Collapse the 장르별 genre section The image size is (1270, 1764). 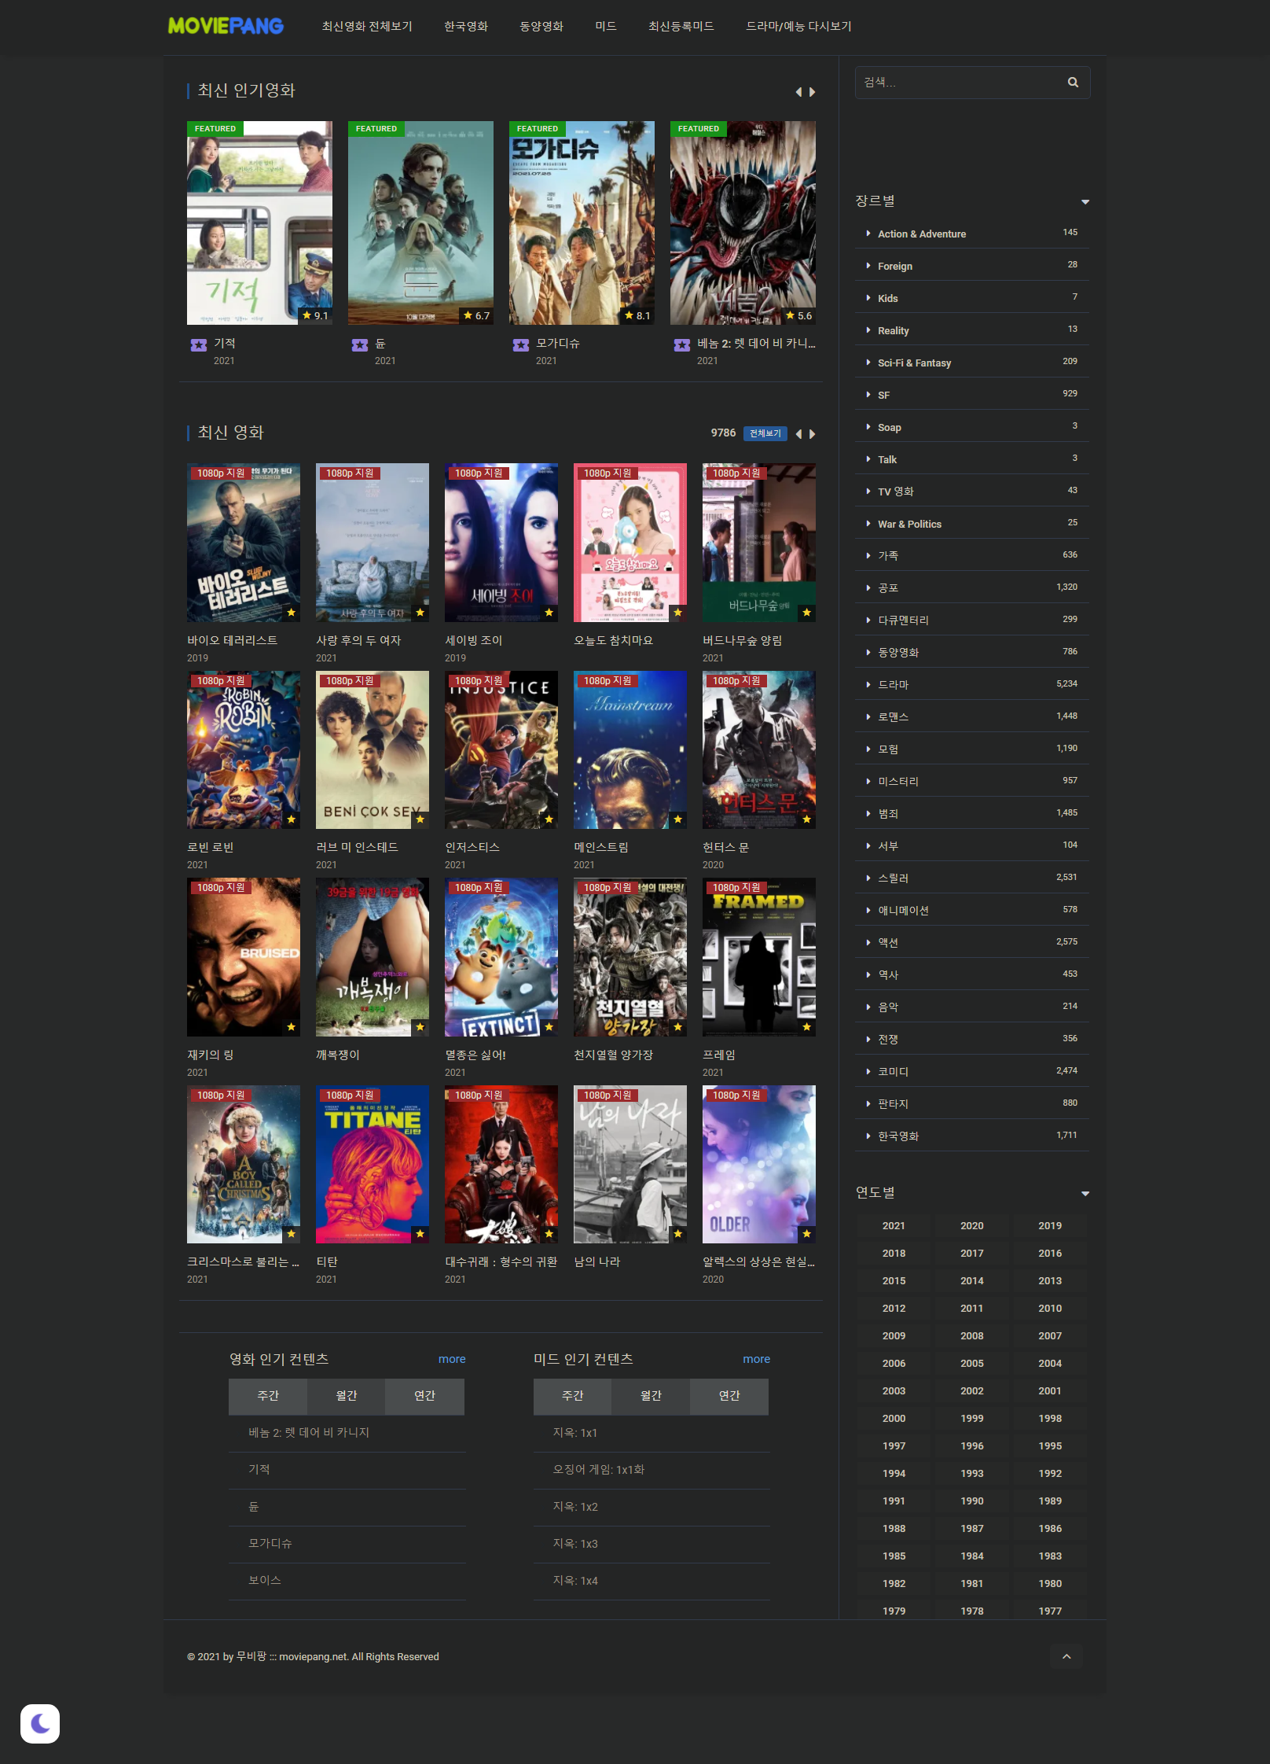click(x=1085, y=202)
